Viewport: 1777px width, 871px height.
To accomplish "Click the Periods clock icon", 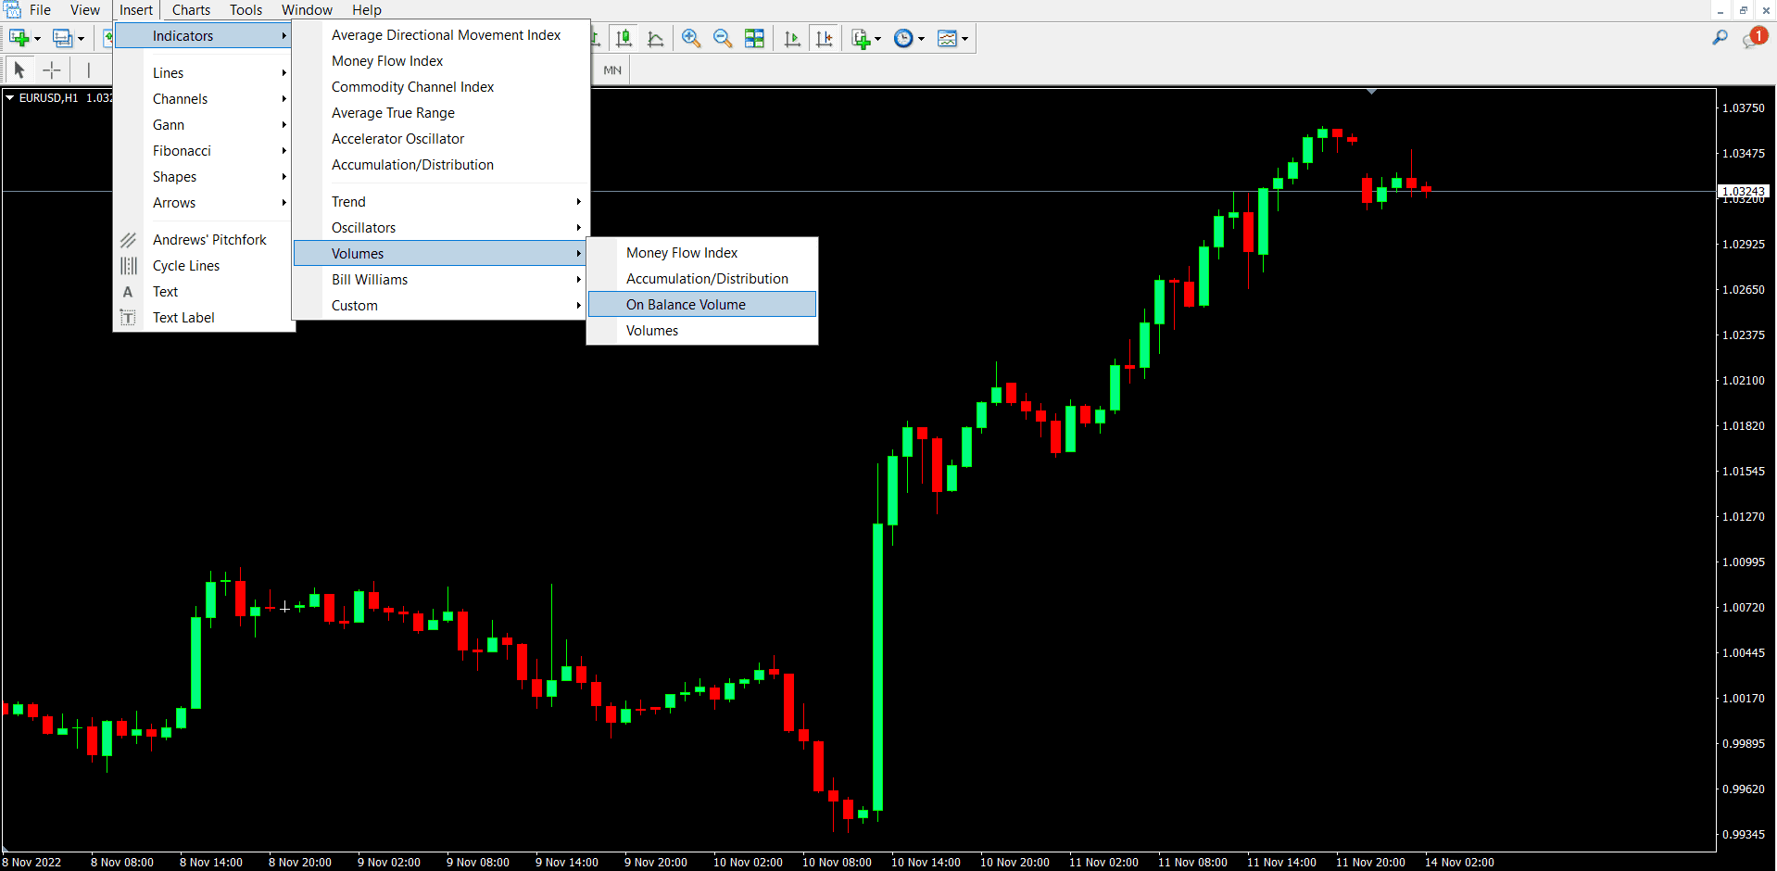I will [903, 38].
